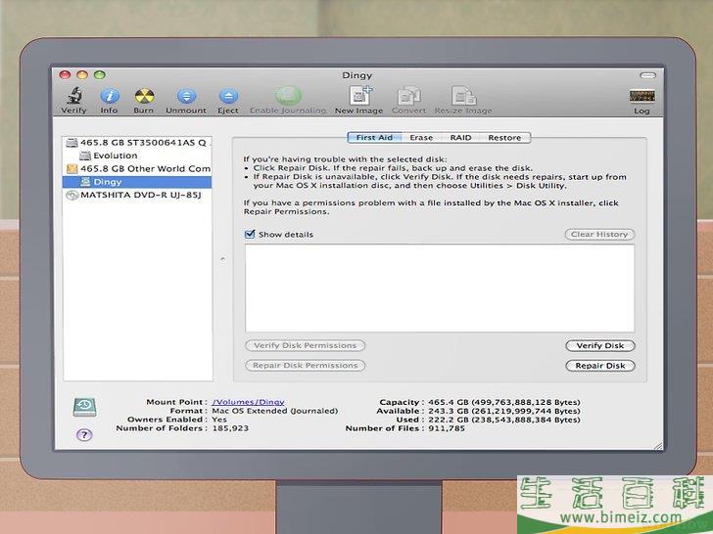Select MATSHITA DVD-R UJ-85J drive

tap(137, 196)
